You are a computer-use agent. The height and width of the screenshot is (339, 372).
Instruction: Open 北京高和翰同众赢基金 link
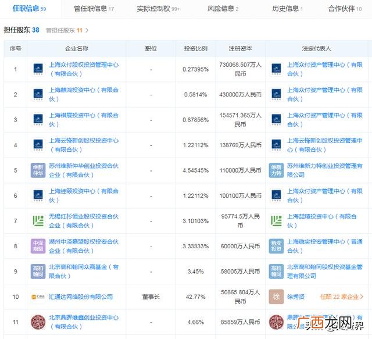pyautogui.click(x=84, y=272)
